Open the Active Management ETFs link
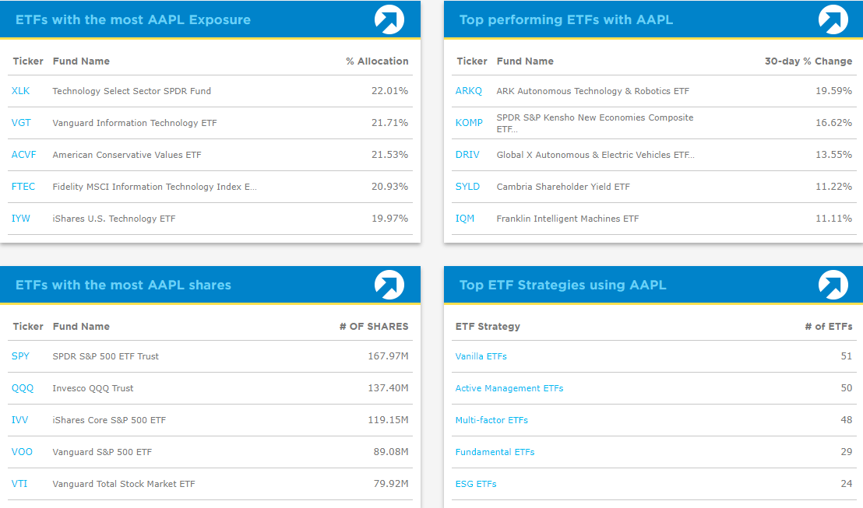The image size is (863, 508). coord(509,388)
